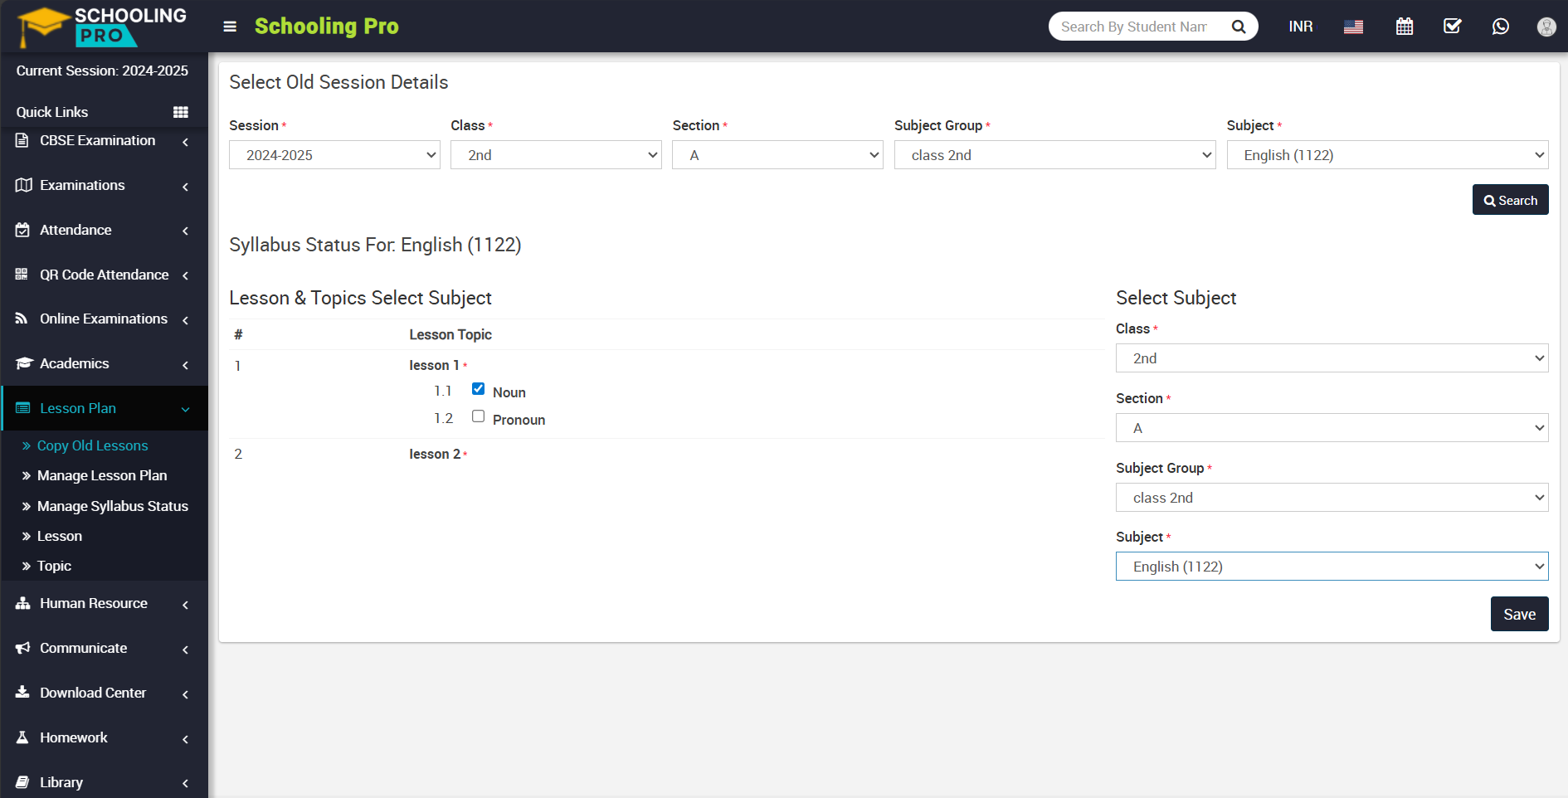Uncheck the Noun topic checkbox
The height and width of the screenshot is (798, 1568).
point(478,389)
